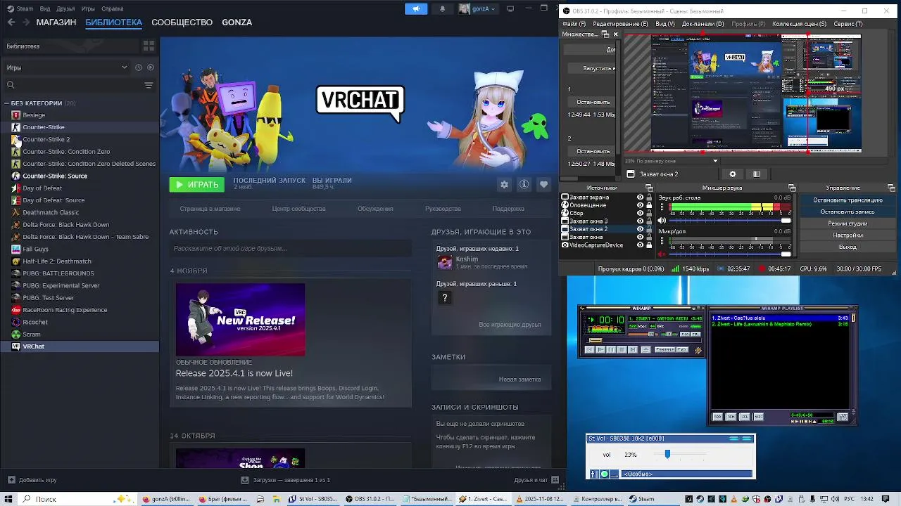Screen dimensions: 901x506
Task: Click Winamp lightning bolt logo icon
Action: tap(698, 350)
